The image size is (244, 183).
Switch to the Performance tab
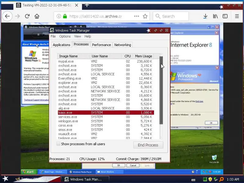[x=101, y=45]
